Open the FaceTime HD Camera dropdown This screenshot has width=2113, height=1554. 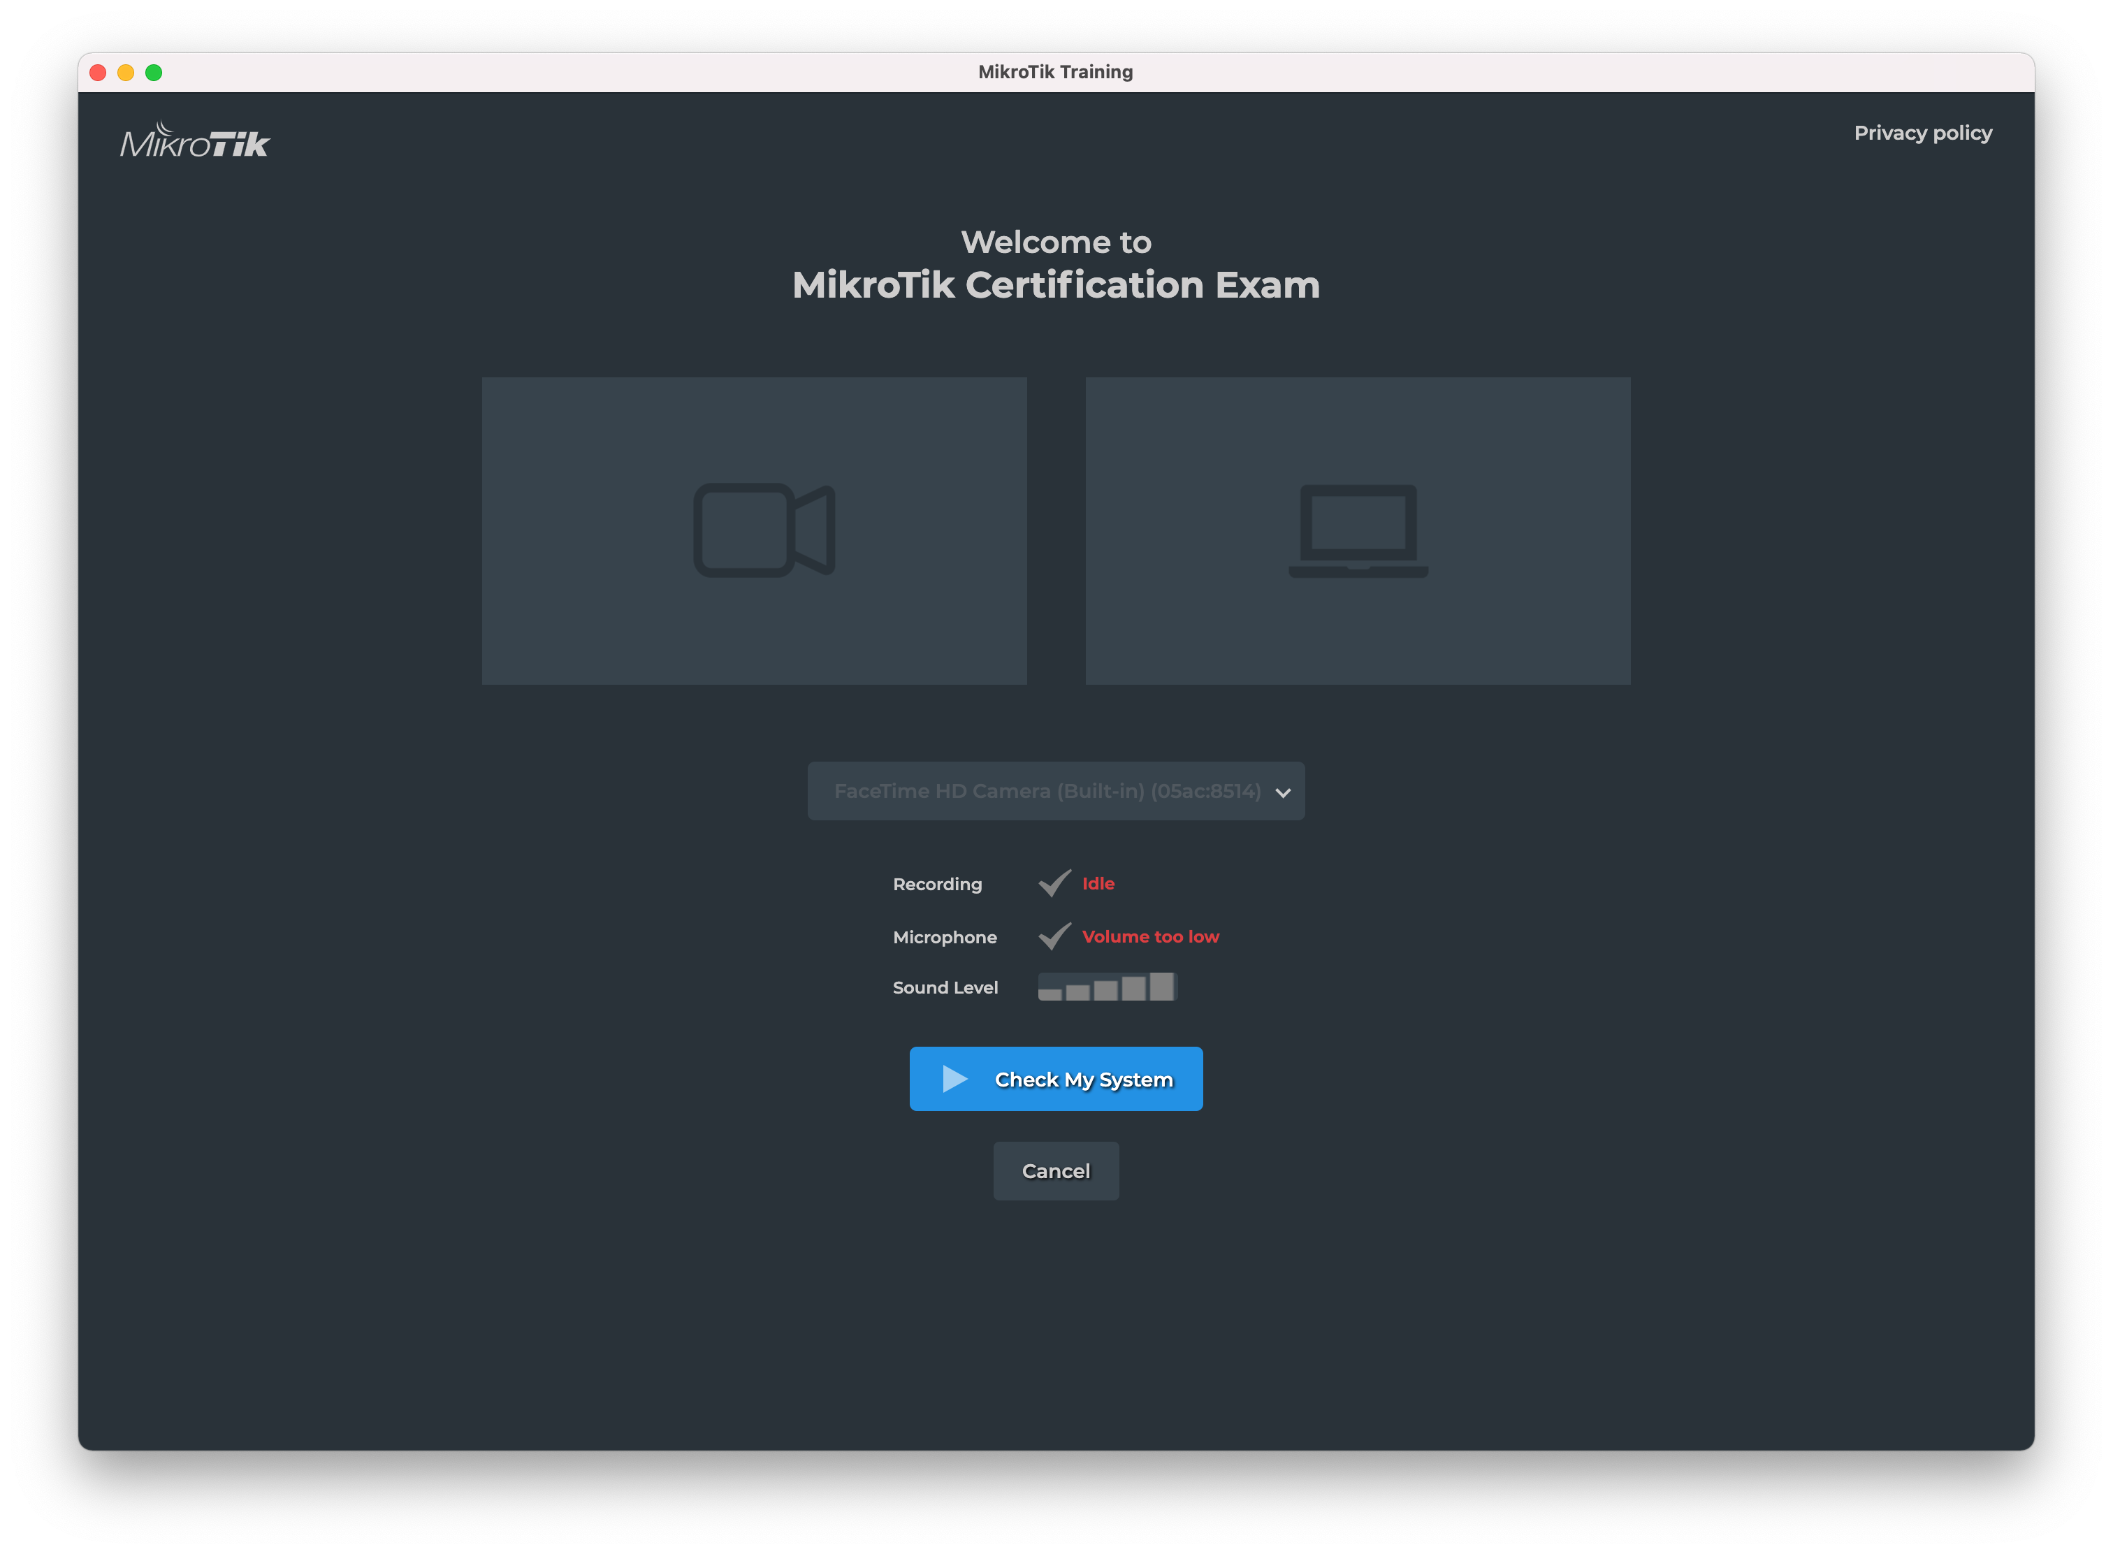(1056, 791)
